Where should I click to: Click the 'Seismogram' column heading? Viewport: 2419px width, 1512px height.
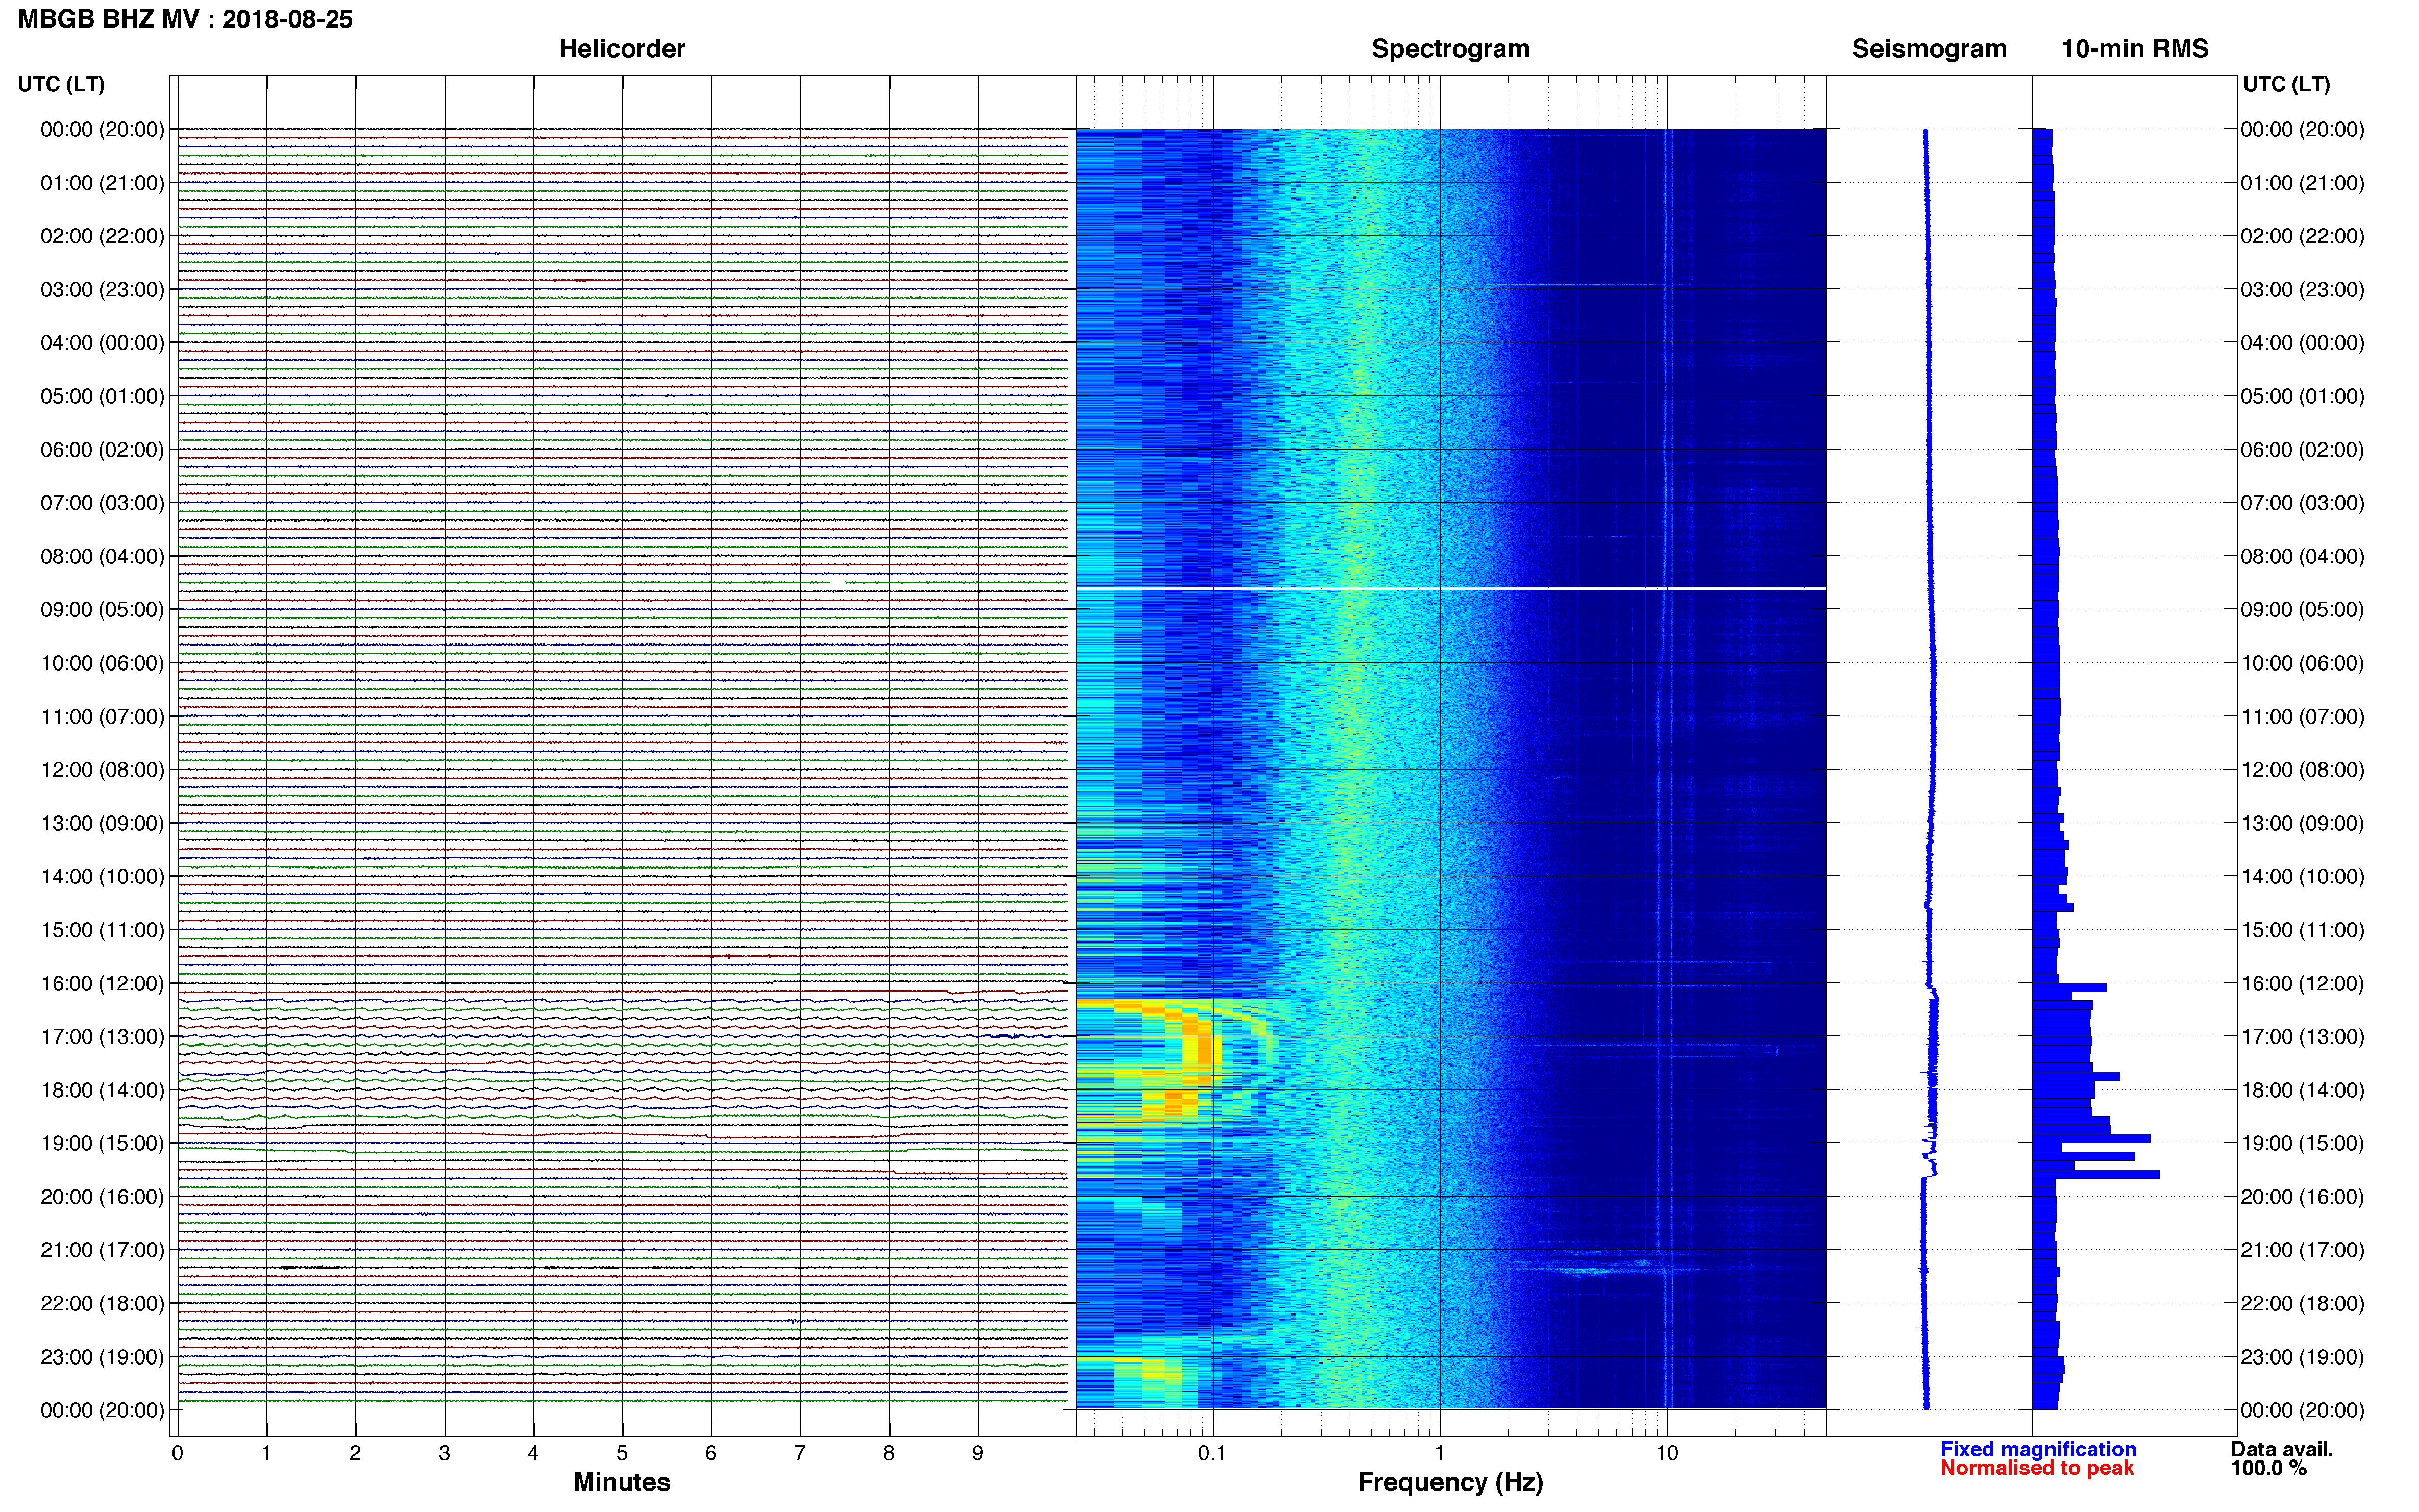tap(1928, 48)
